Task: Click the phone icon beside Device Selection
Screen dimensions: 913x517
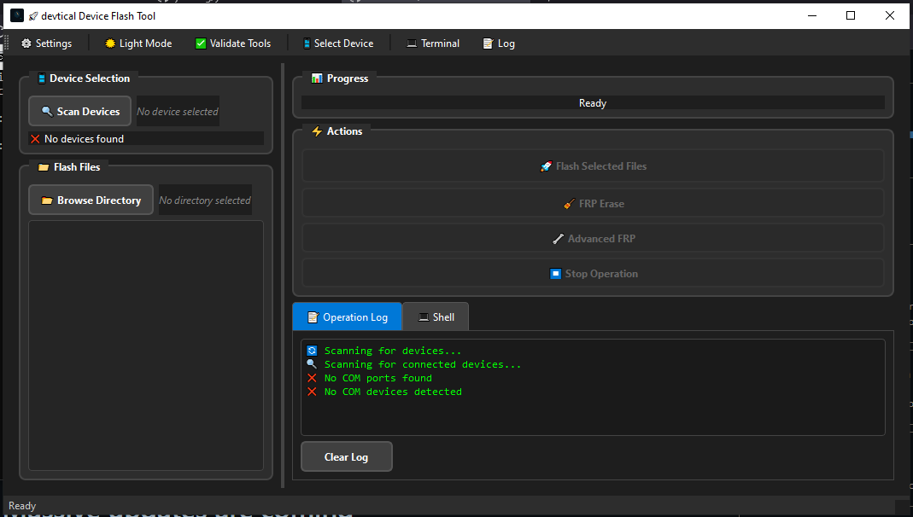Action: coord(41,78)
